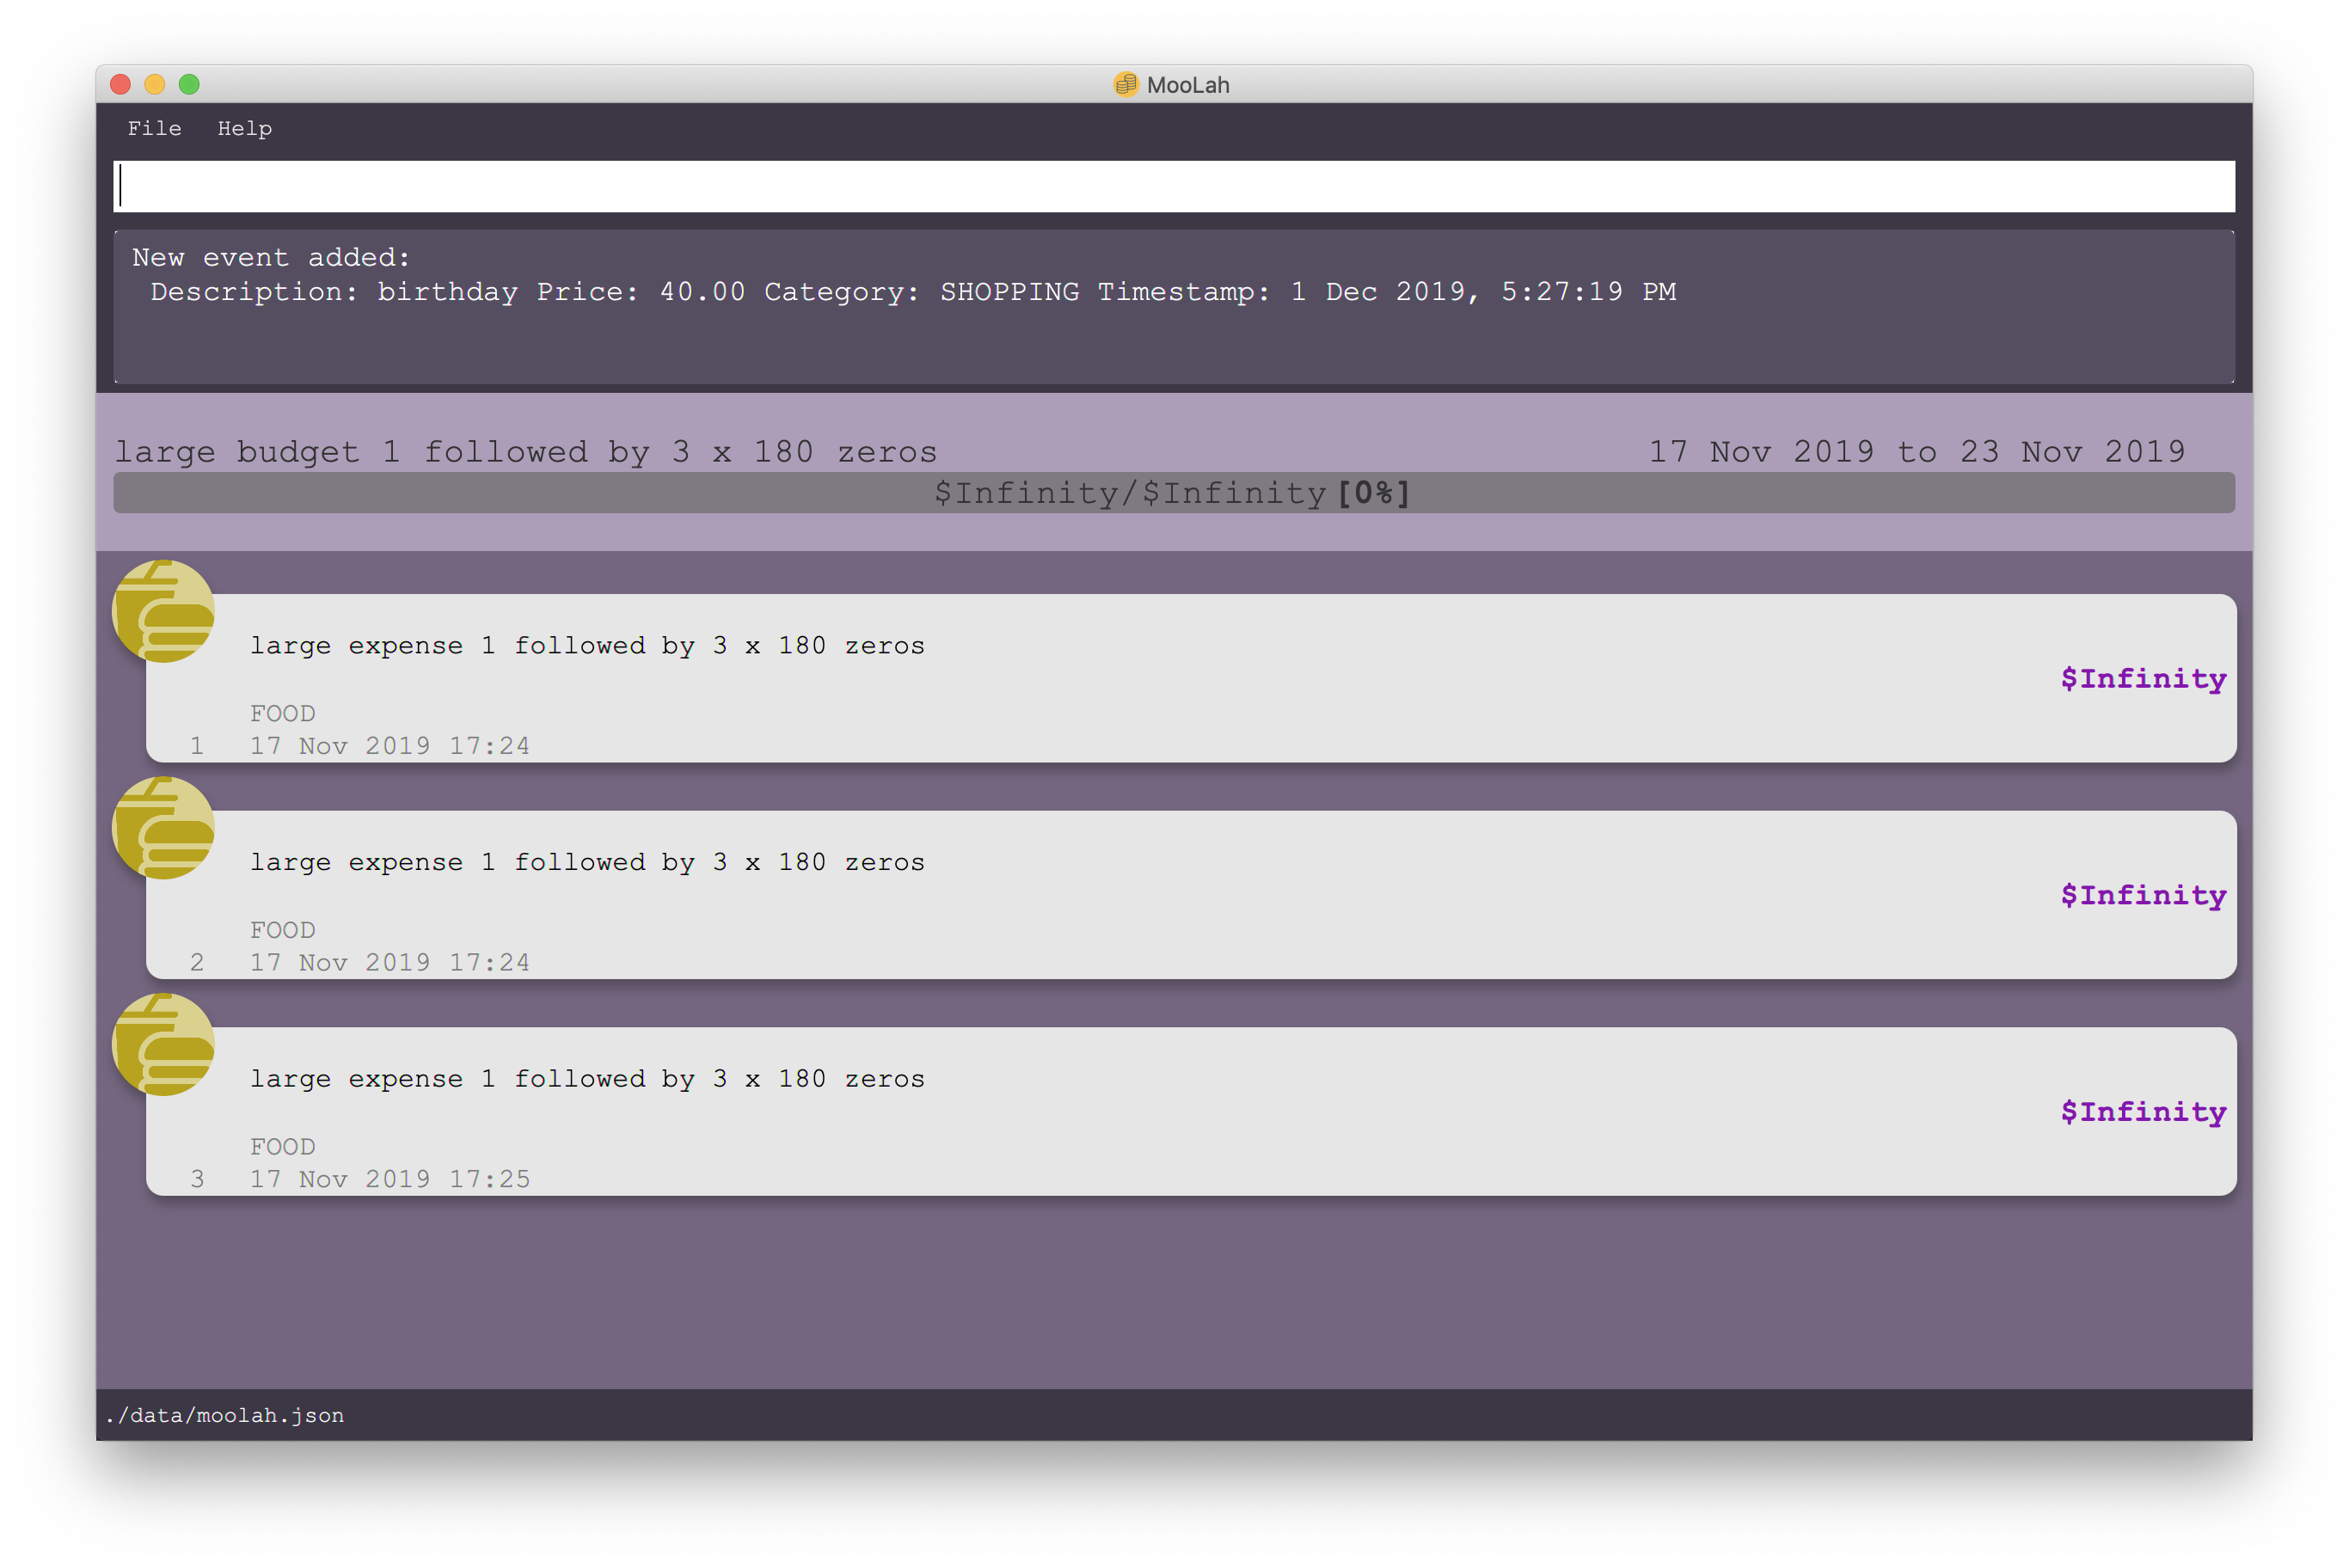
Task: Select the second large expense description
Action: [x=587, y=862]
